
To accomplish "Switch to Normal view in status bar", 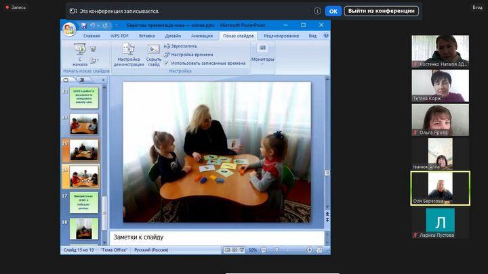I will (x=227, y=250).
